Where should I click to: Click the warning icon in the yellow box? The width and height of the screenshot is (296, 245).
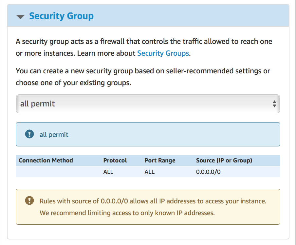point(29,201)
